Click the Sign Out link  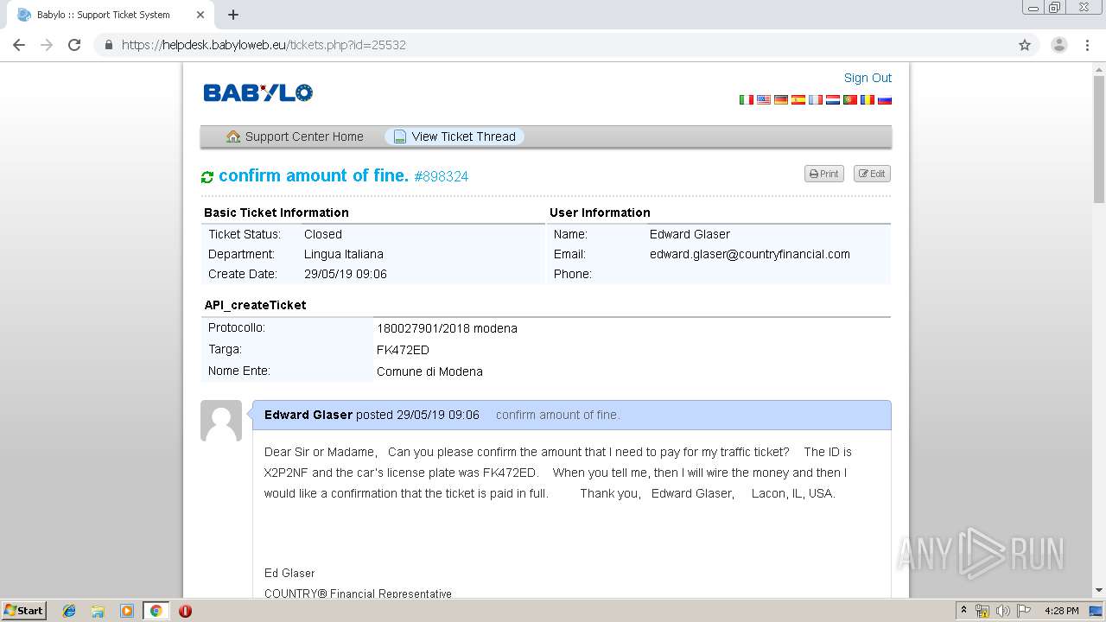(868, 78)
